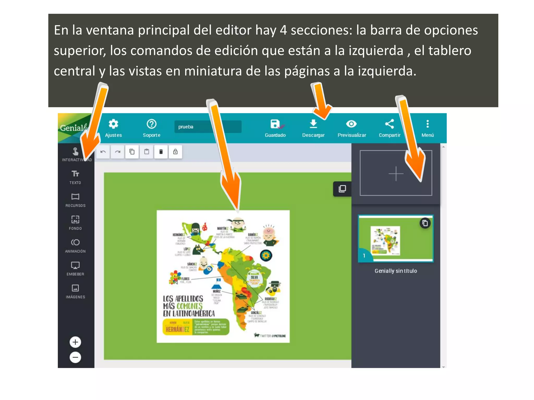Select page 1 thumbnail
Image resolution: width=534 pixels, height=400 pixels.
pyautogui.click(x=396, y=238)
